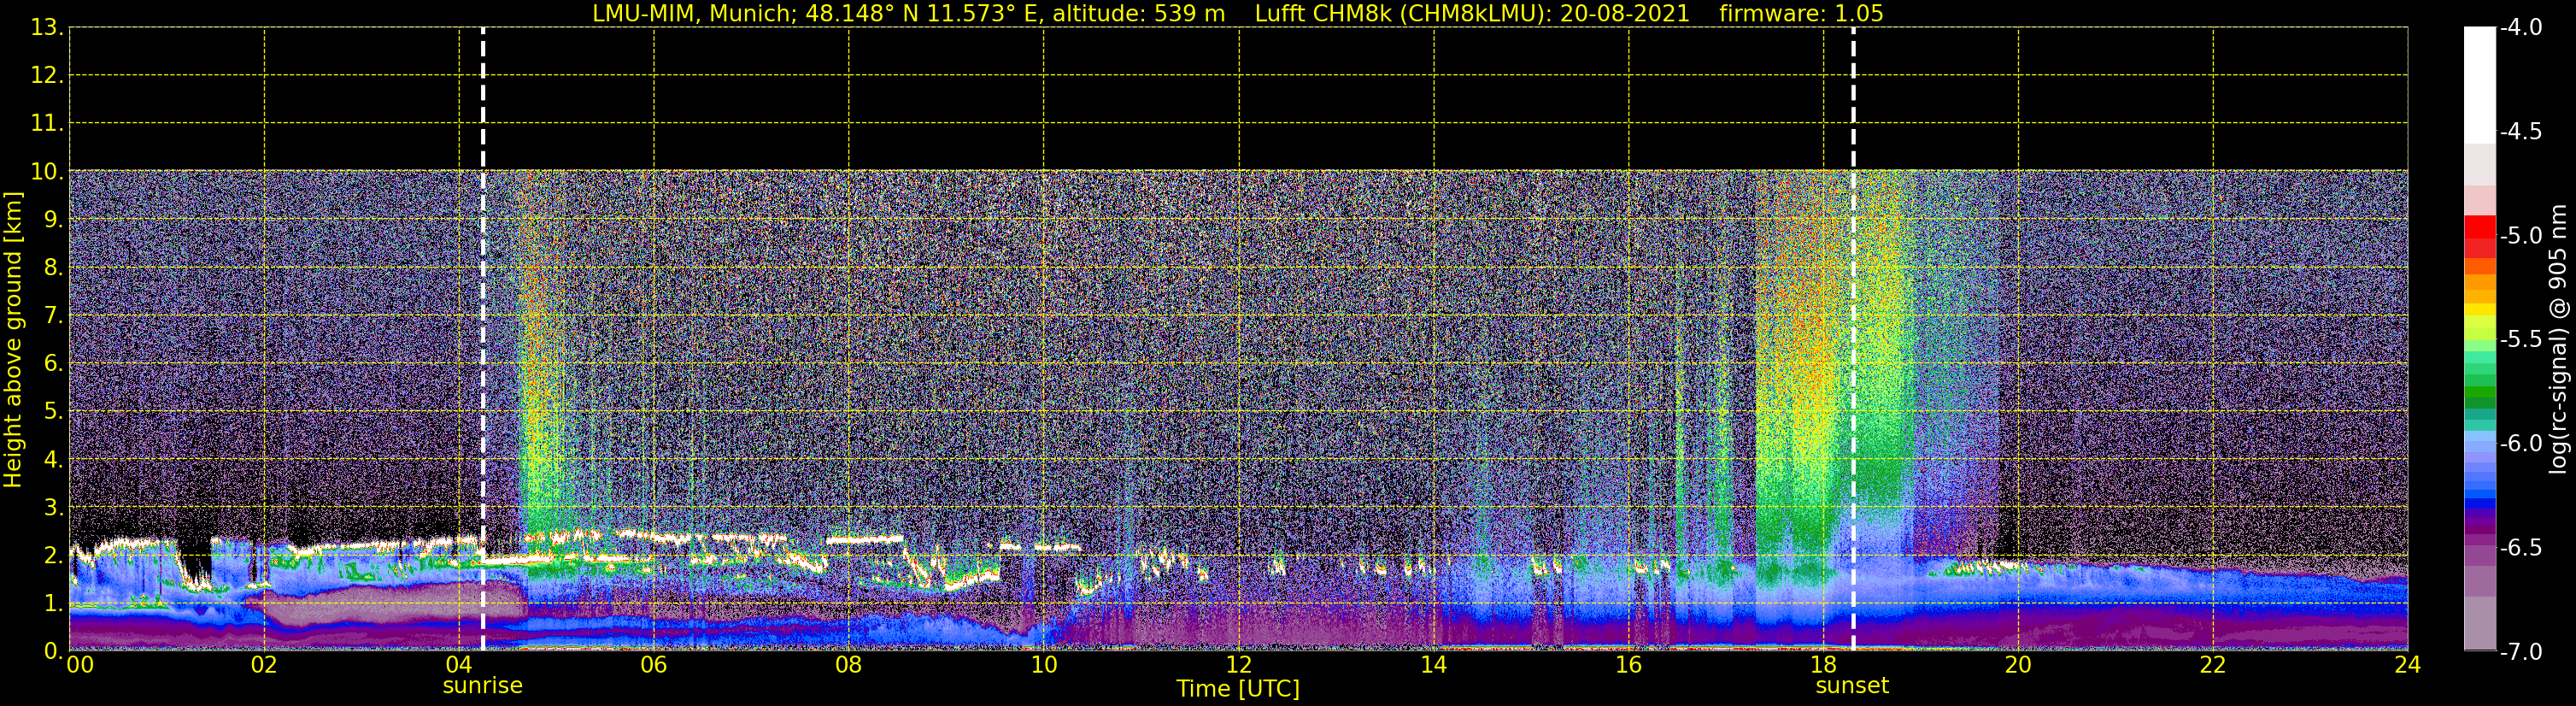2576x706 pixels.
Task: Click the '-5.0' colorbar tick label
Action: tap(2520, 236)
